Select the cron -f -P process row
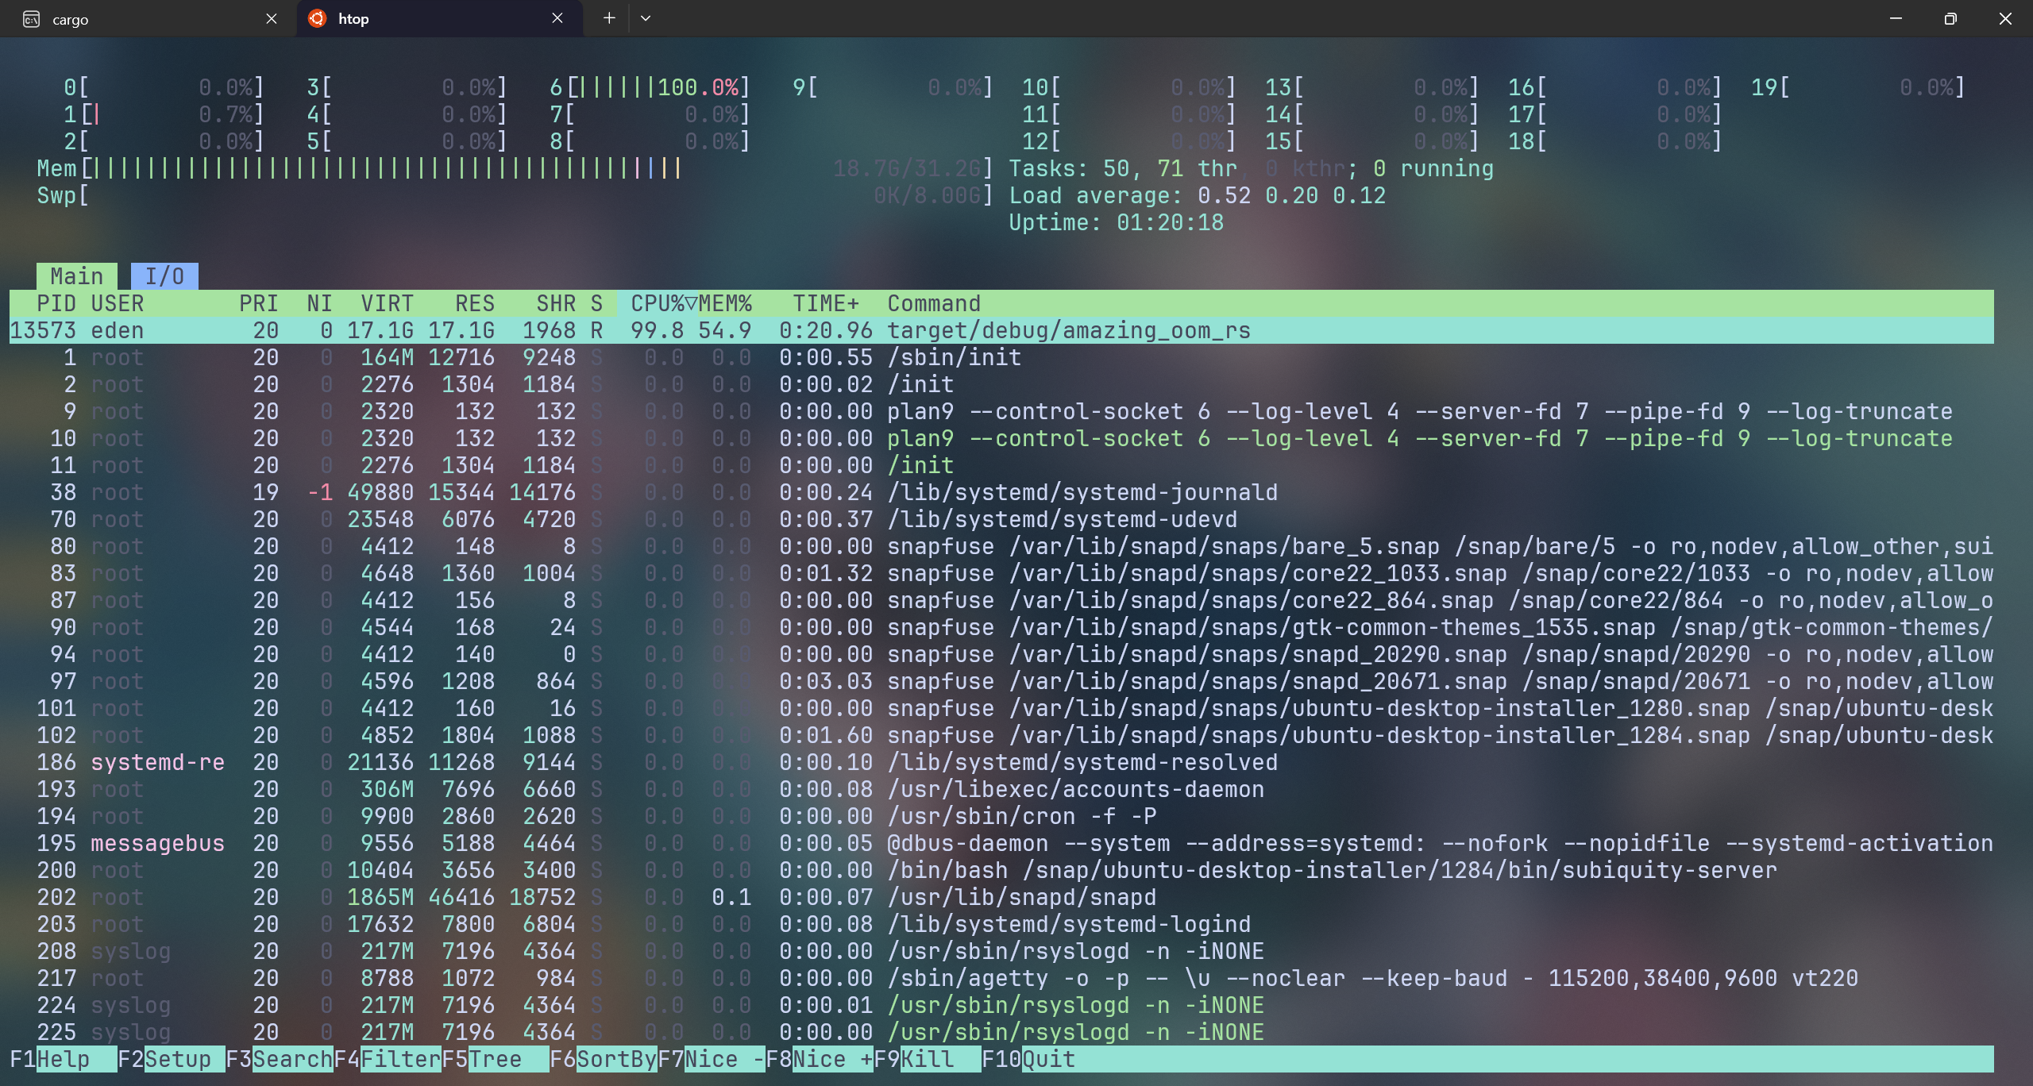2033x1086 pixels. (x=1001, y=816)
